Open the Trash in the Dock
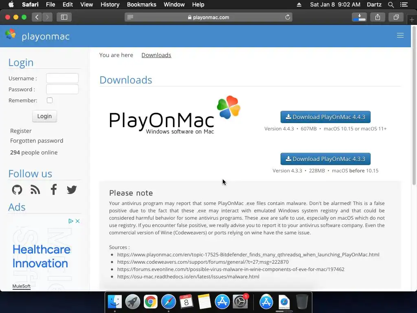Viewport: 417px width, 313px height. pos(302,302)
